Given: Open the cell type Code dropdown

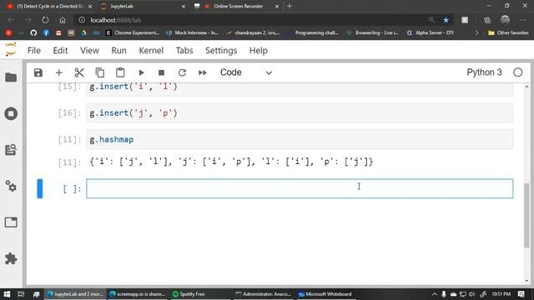Looking at the screenshot, I should pyautogui.click(x=246, y=72).
